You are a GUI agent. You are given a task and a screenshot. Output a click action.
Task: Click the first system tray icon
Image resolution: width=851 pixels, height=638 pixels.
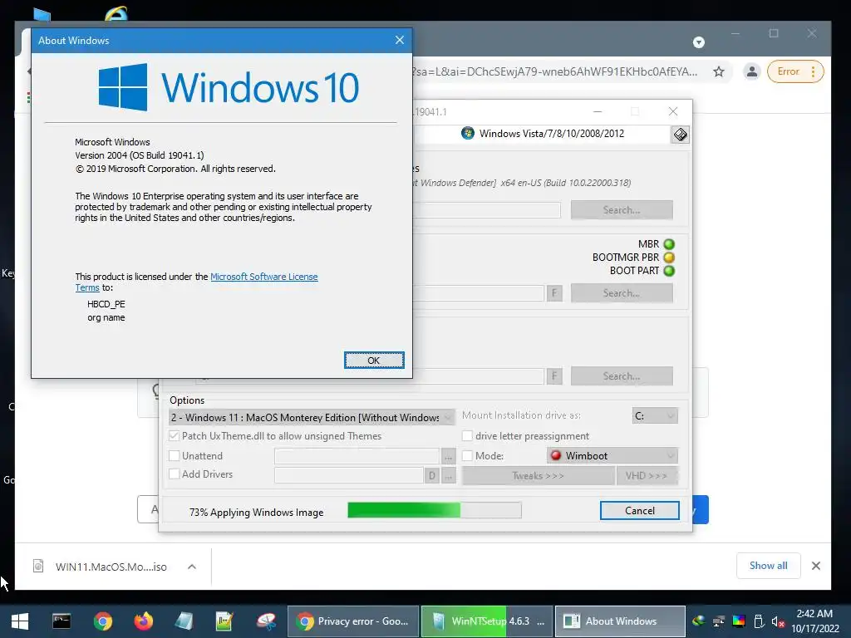click(698, 621)
